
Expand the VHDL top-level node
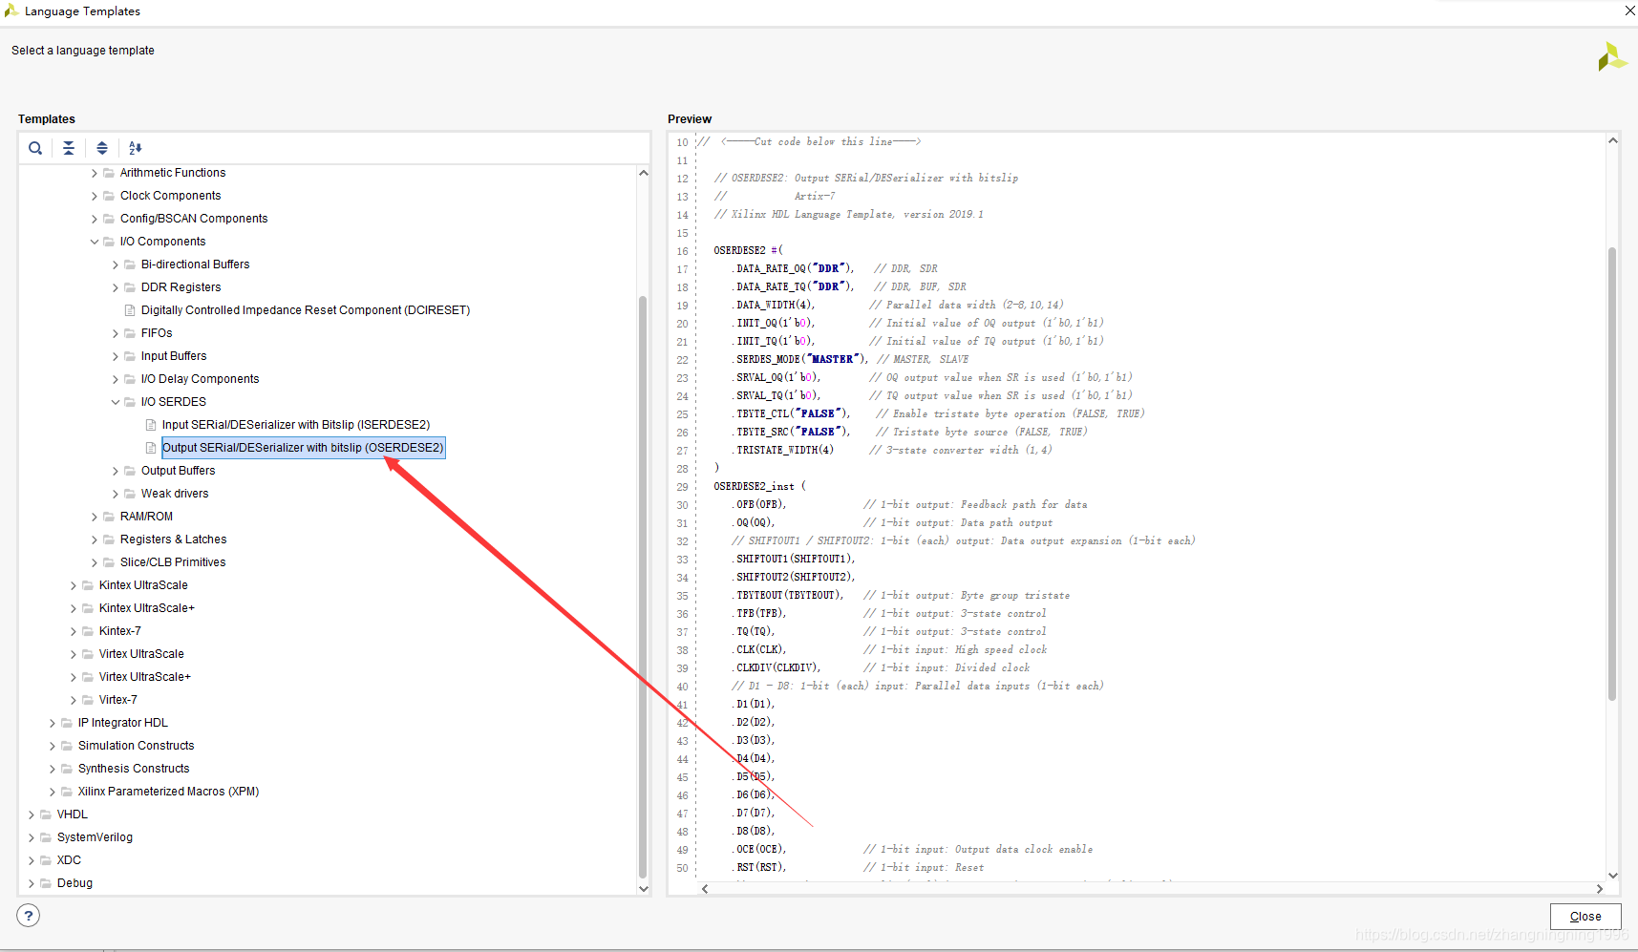pos(32,814)
